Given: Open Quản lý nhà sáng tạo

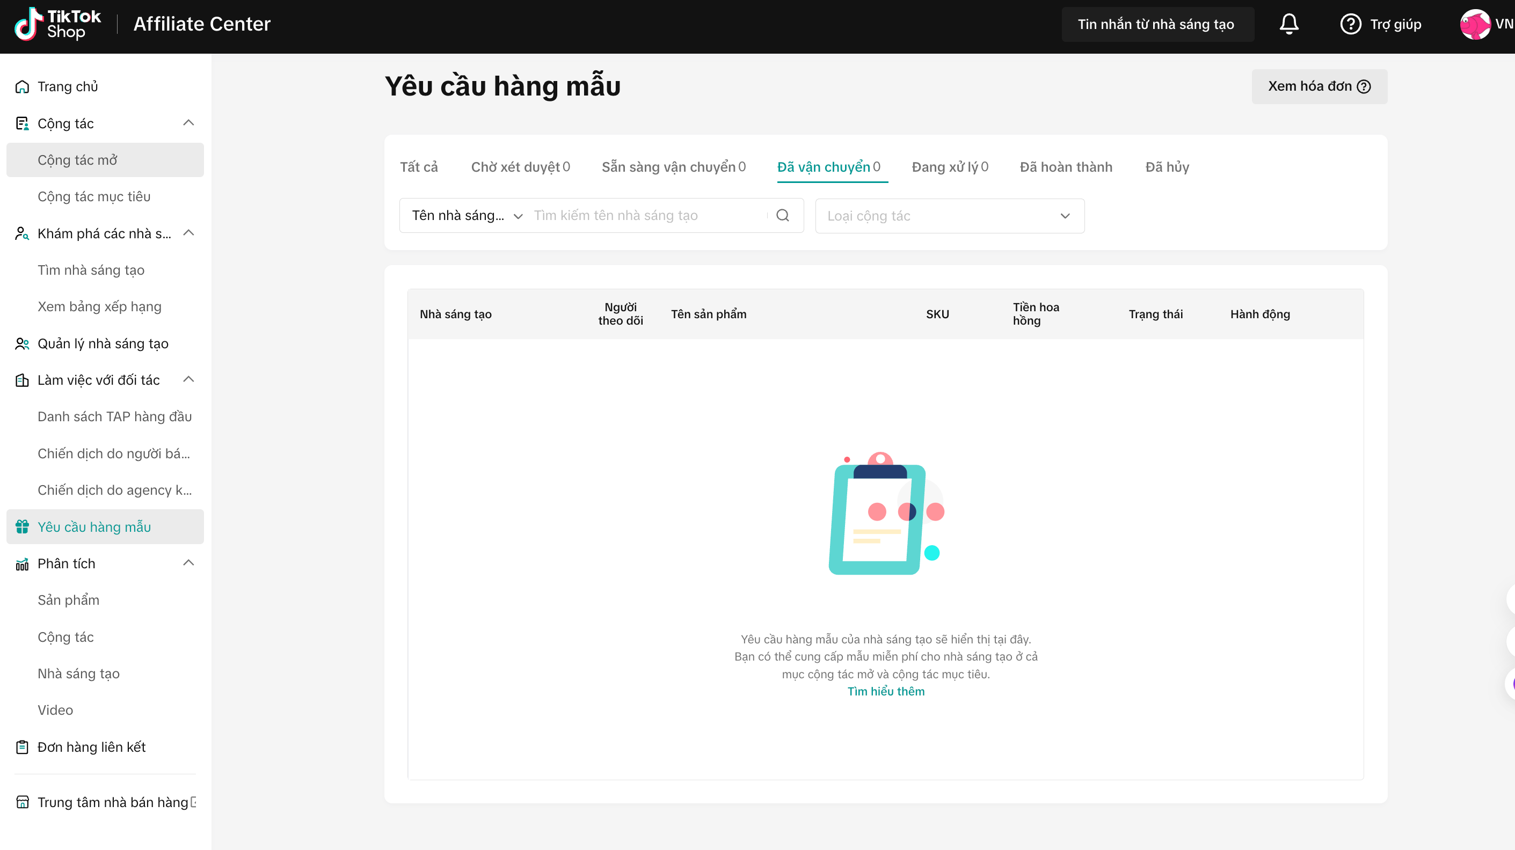Looking at the screenshot, I should pos(103,343).
